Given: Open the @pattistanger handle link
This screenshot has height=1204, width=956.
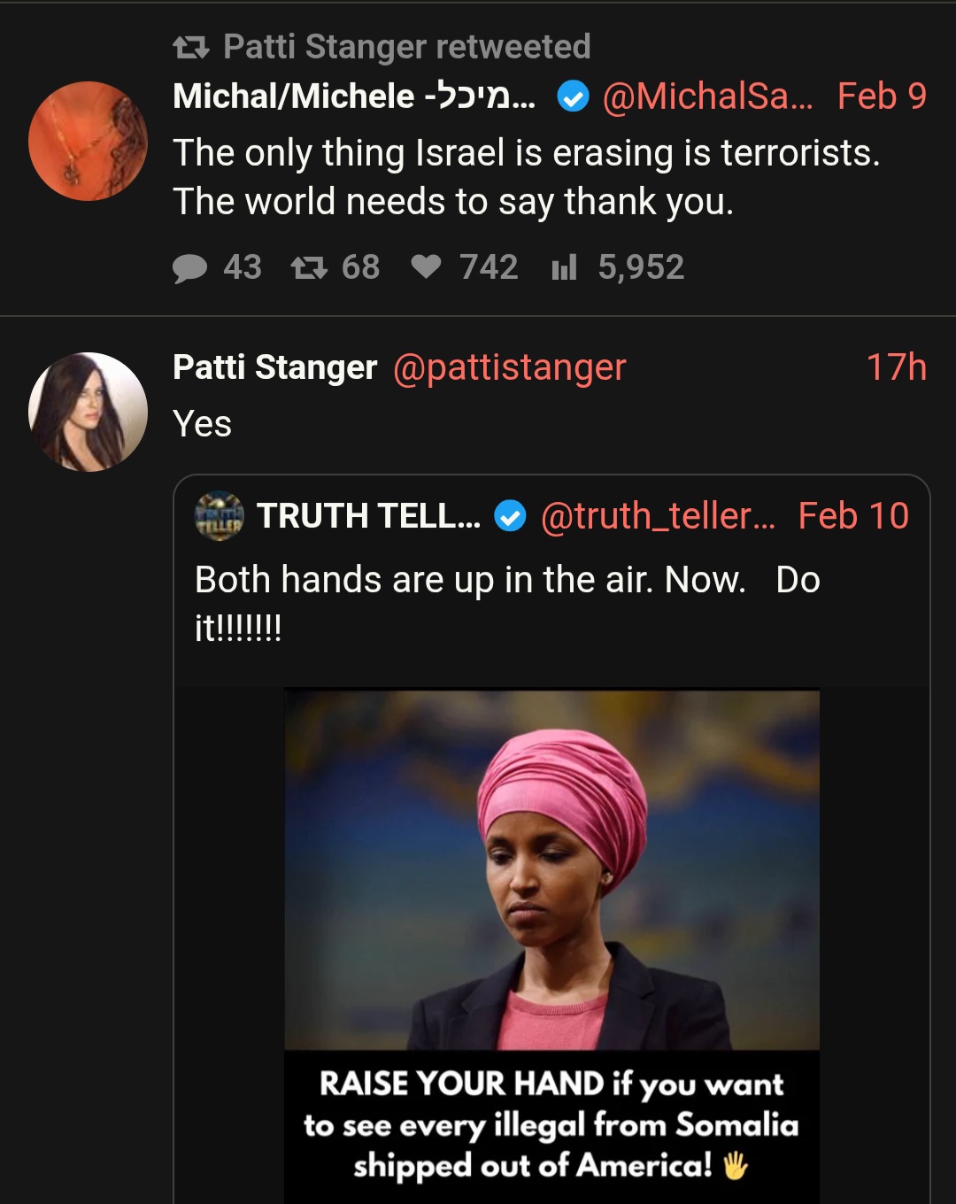Looking at the screenshot, I should [510, 367].
